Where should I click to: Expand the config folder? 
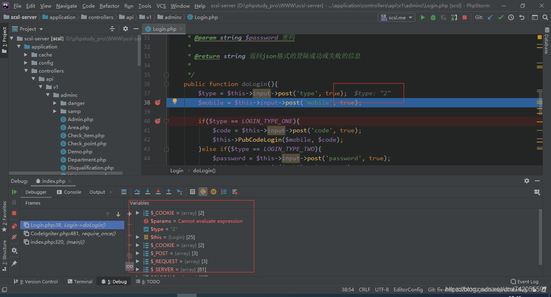[26, 63]
